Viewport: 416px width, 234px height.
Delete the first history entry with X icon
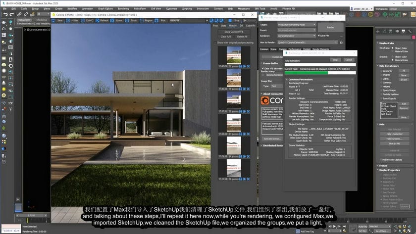point(248,66)
